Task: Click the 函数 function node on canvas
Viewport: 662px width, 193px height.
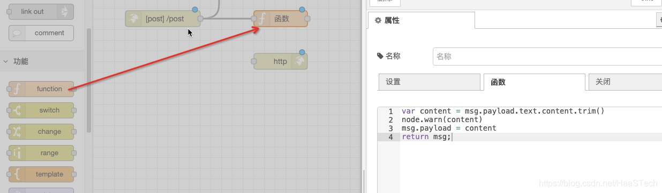Action: (x=281, y=19)
